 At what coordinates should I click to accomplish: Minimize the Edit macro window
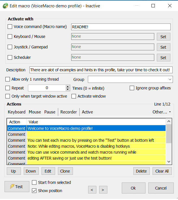coord(137,6)
